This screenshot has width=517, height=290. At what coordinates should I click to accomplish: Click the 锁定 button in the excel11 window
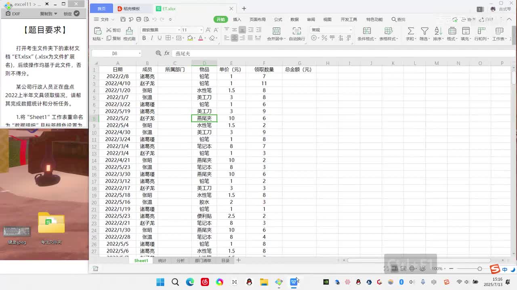pos(71,14)
